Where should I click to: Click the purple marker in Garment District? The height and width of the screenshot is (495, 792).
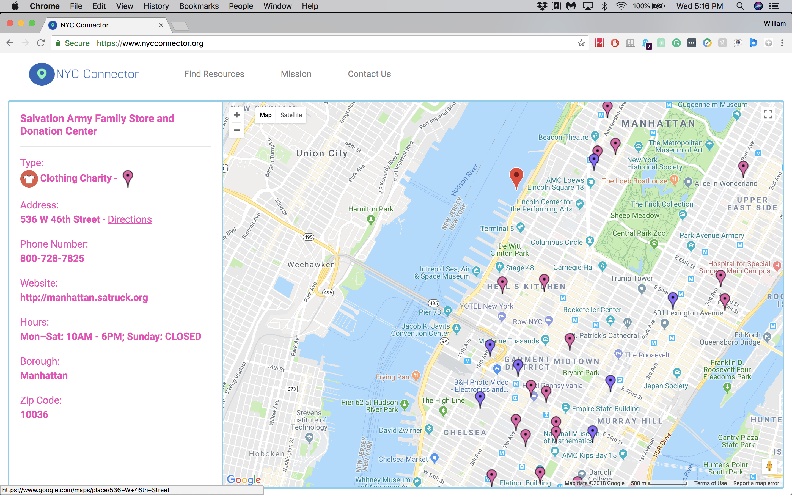[518, 367]
